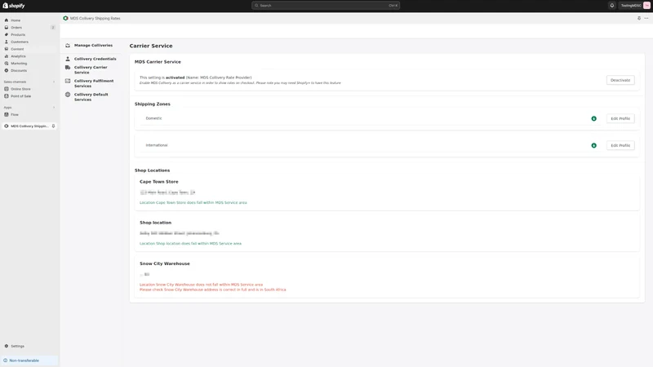The height and width of the screenshot is (367, 653).
Task: Open Collivery Carrier Service page
Action: 91,70
